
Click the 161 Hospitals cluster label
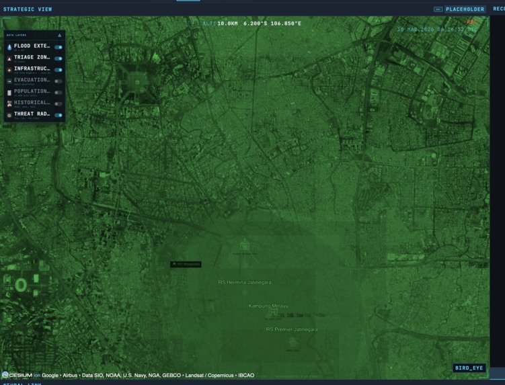[x=186, y=264]
